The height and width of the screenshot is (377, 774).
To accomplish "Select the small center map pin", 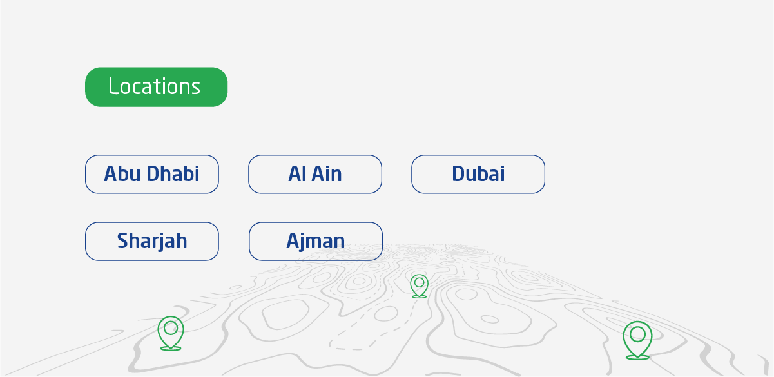I will [419, 286].
